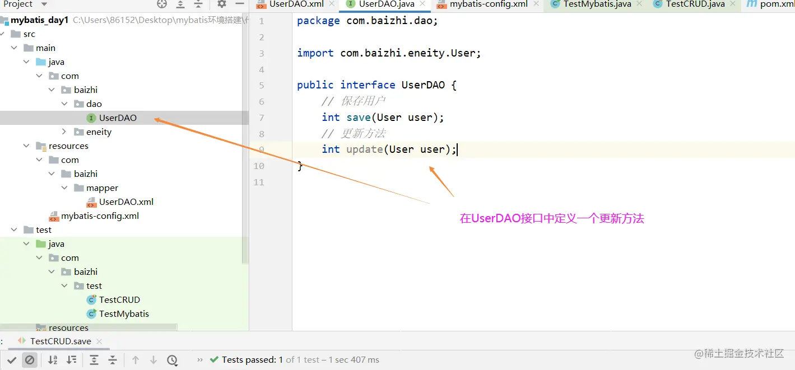
Task: Toggle sort tests alphabetically
Action: [x=53, y=360]
